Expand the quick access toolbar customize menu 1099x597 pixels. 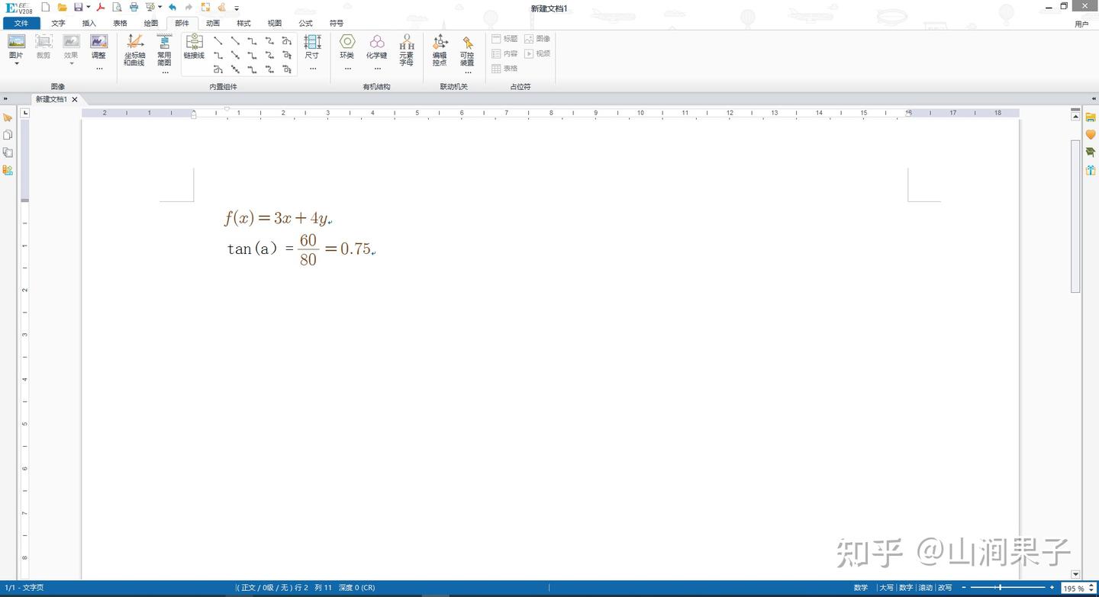pyautogui.click(x=237, y=8)
